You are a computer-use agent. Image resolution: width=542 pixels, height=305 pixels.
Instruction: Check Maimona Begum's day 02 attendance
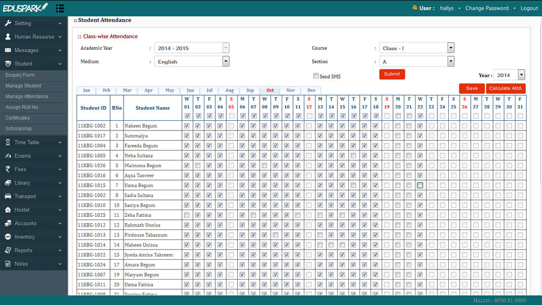pyautogui.click(x=198, y=165)
